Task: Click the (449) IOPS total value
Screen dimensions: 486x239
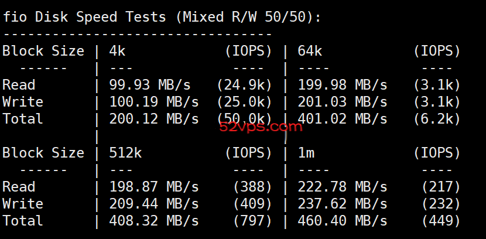Action: 441,221
